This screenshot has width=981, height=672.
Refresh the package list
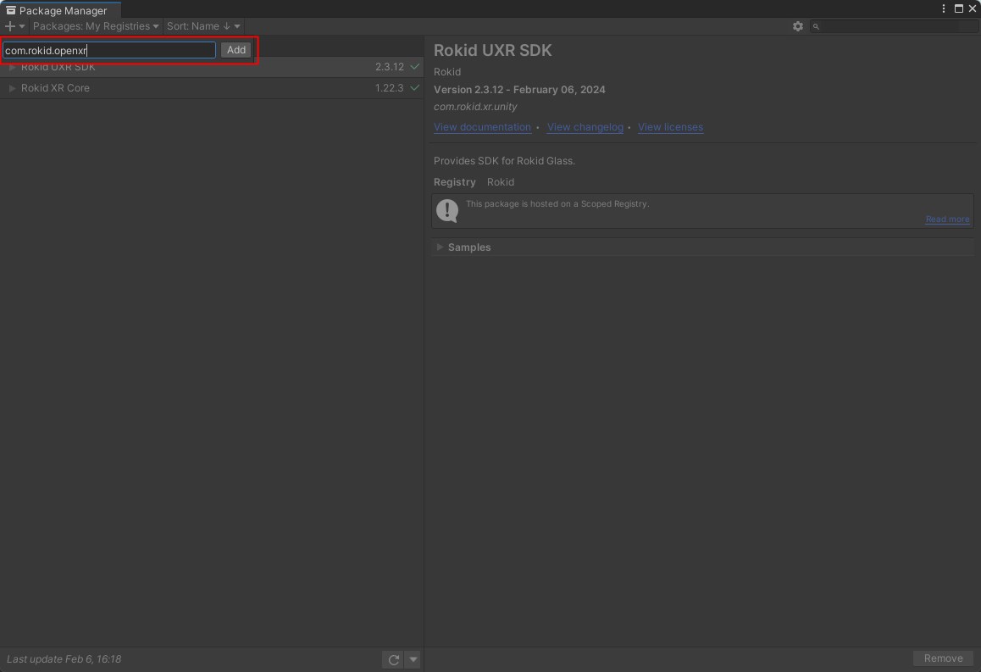394,659
